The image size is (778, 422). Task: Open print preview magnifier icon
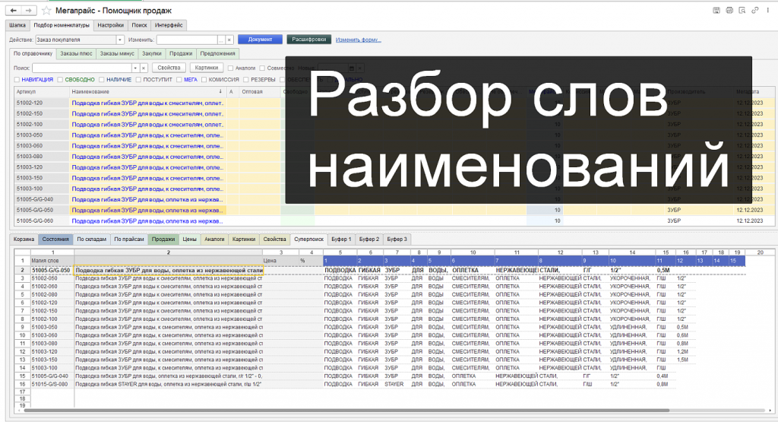742,10
